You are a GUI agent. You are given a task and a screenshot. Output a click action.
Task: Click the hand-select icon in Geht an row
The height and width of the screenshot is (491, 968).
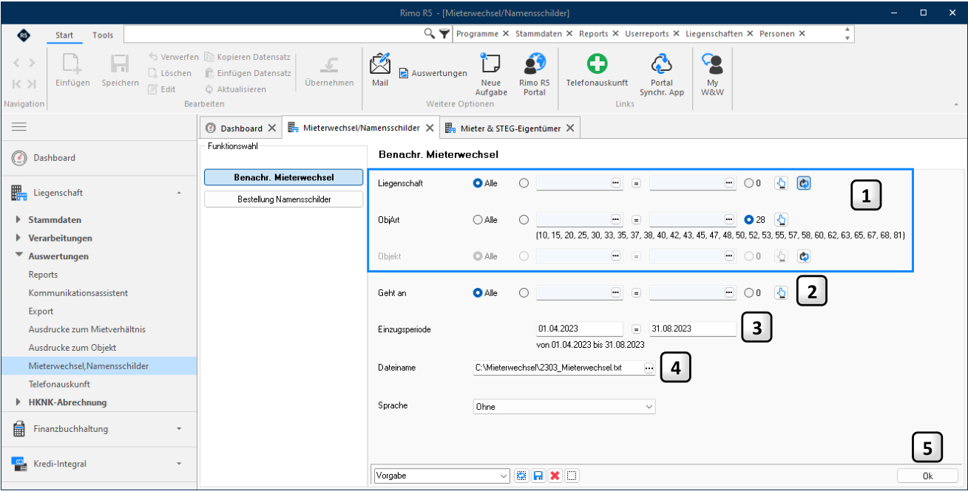pyautogui.click(x=781, y=292)
